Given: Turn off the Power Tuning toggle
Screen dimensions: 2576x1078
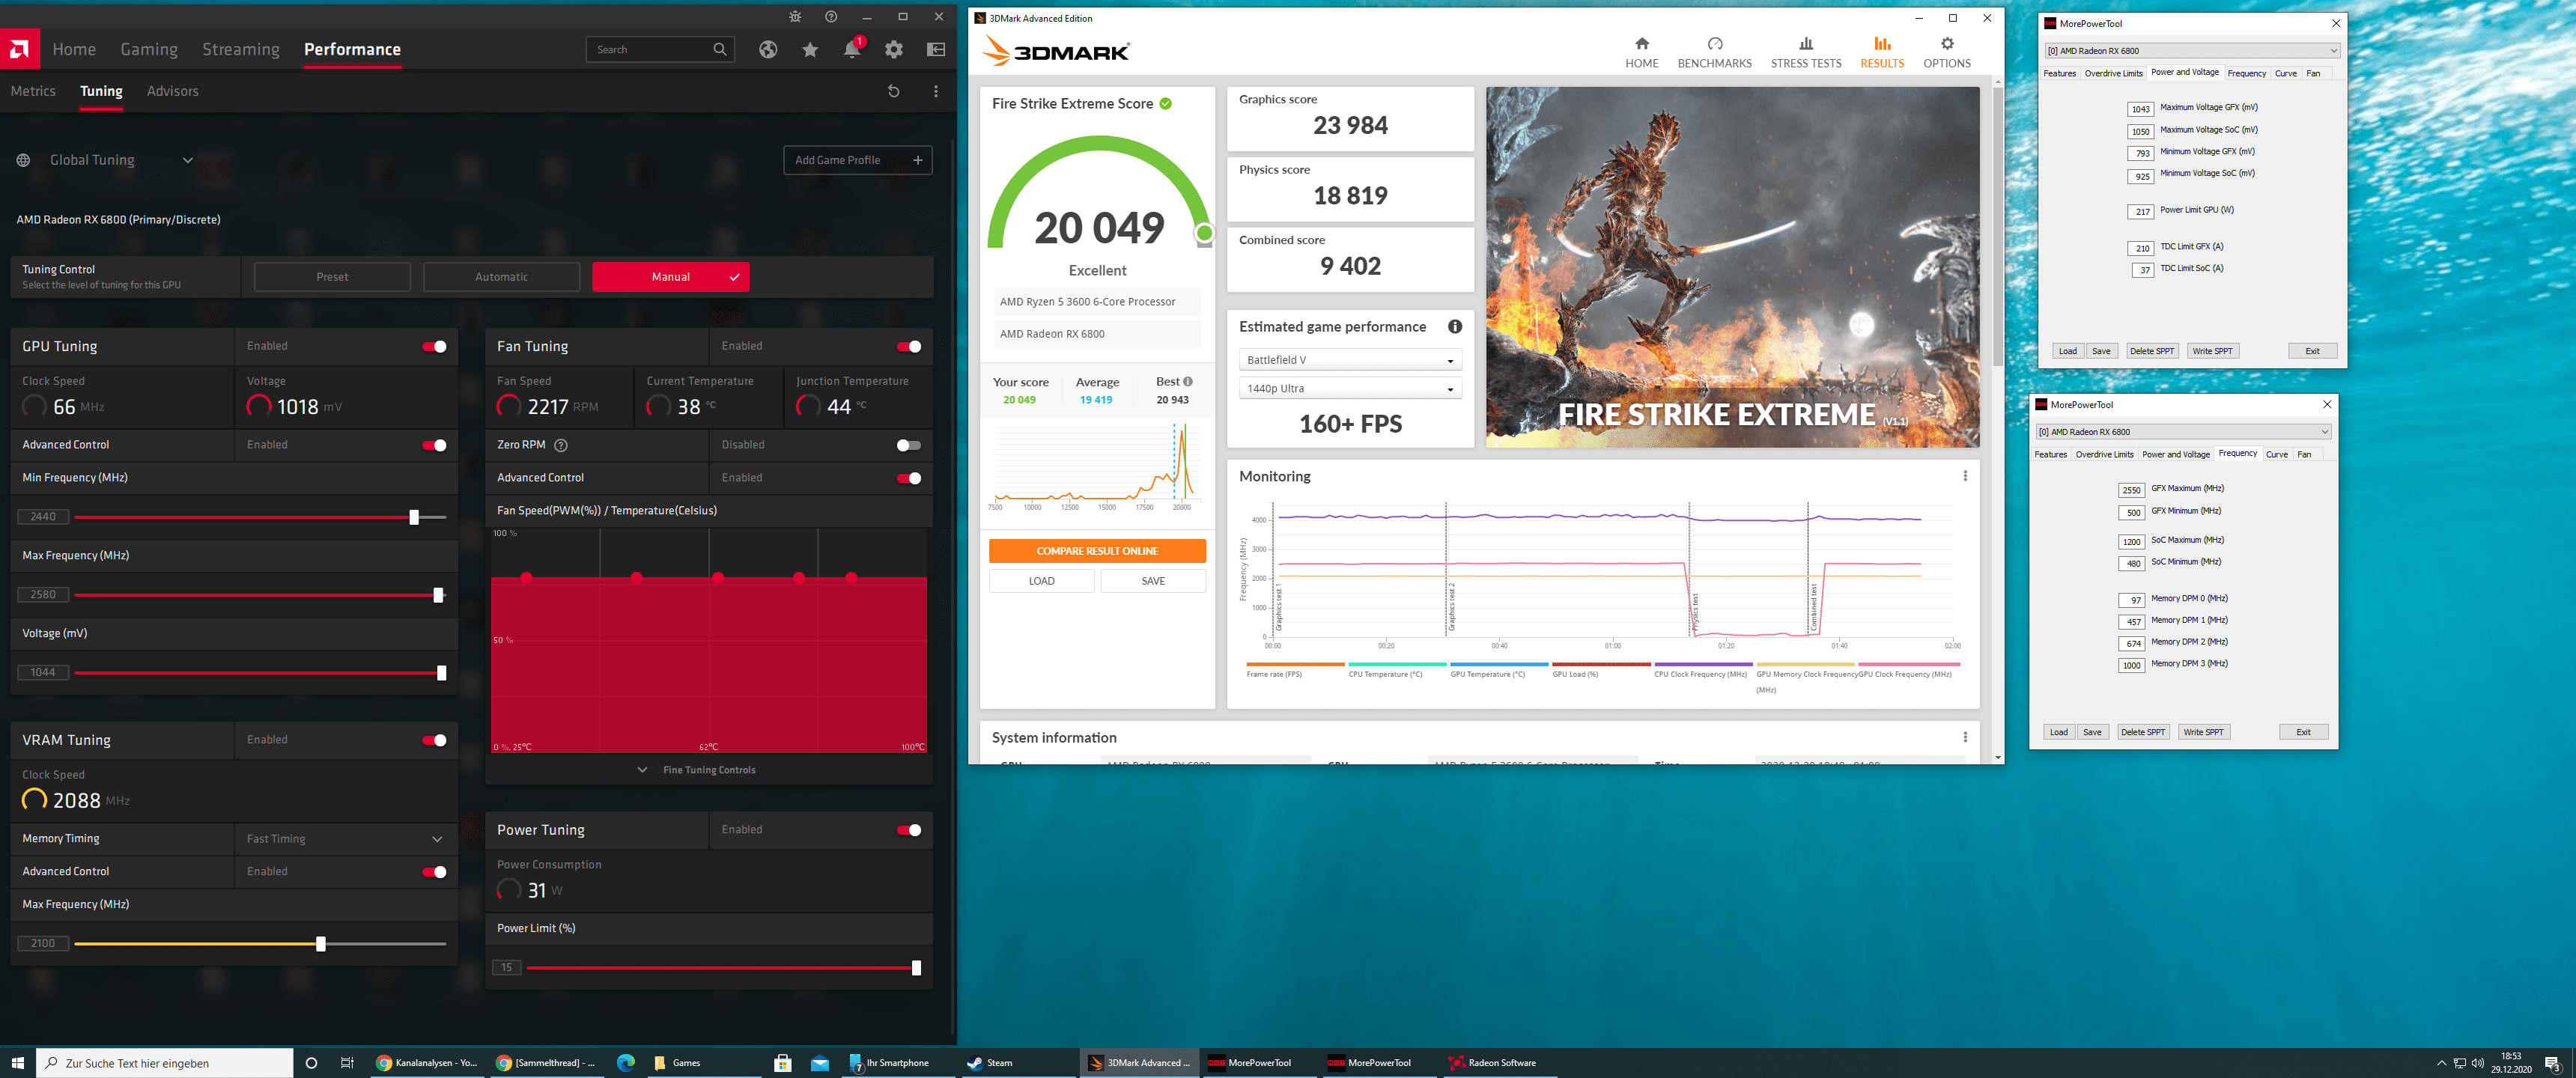Looking at the screenshot, I should tap(908, 830).
